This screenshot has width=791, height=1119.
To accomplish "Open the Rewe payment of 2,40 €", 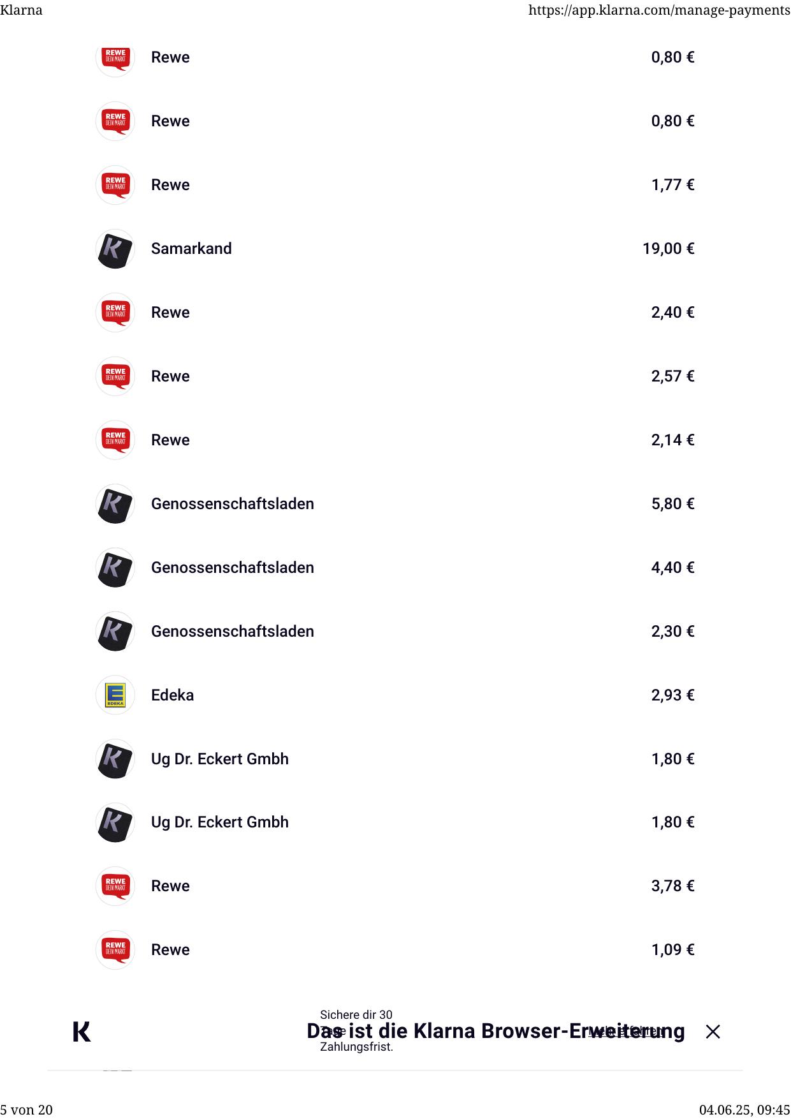I will pos(170,313).
